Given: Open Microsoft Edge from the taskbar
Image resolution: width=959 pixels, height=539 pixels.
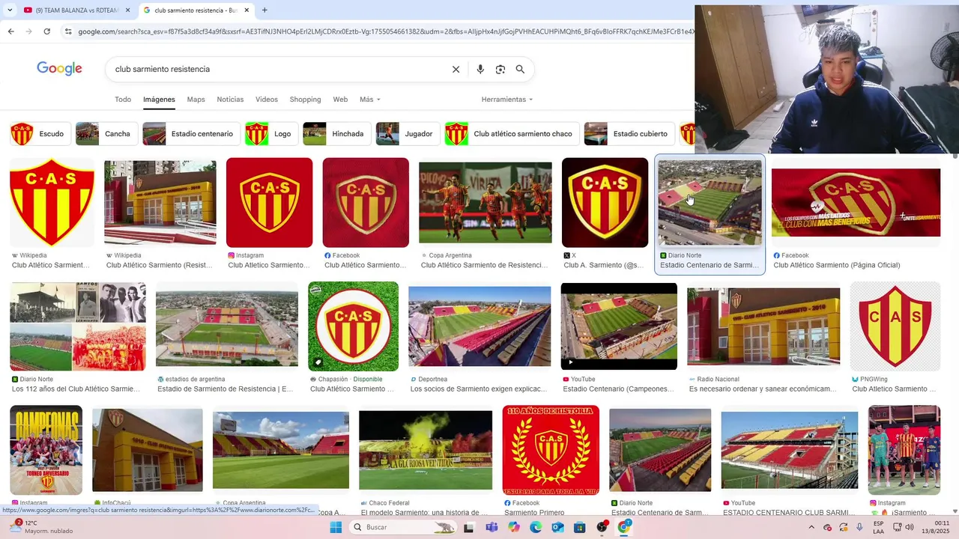Looking at the screenshot, I should click(x=536, y=527).
